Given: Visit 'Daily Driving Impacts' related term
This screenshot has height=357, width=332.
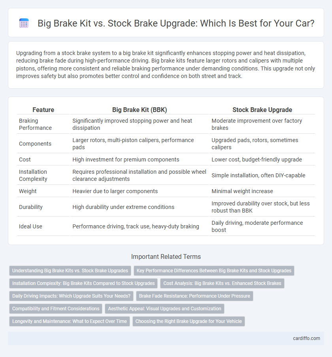Looking at the screenshot, I should (71, 296).
